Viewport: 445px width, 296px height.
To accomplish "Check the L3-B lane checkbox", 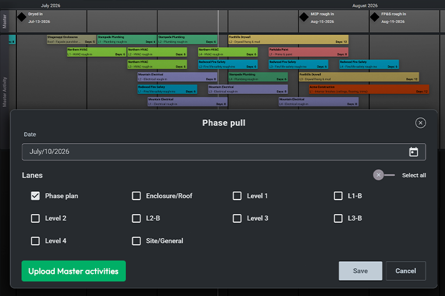I will click(338, 218).
